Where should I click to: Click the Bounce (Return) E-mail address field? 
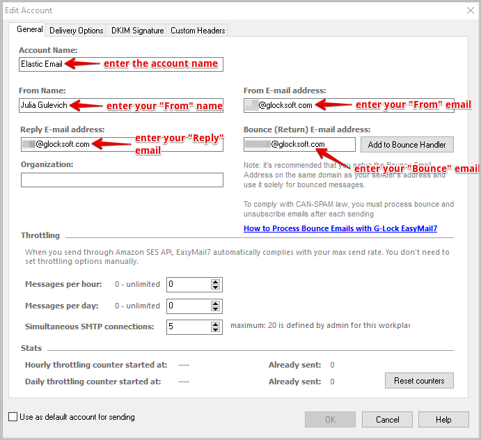coord(299,144)
